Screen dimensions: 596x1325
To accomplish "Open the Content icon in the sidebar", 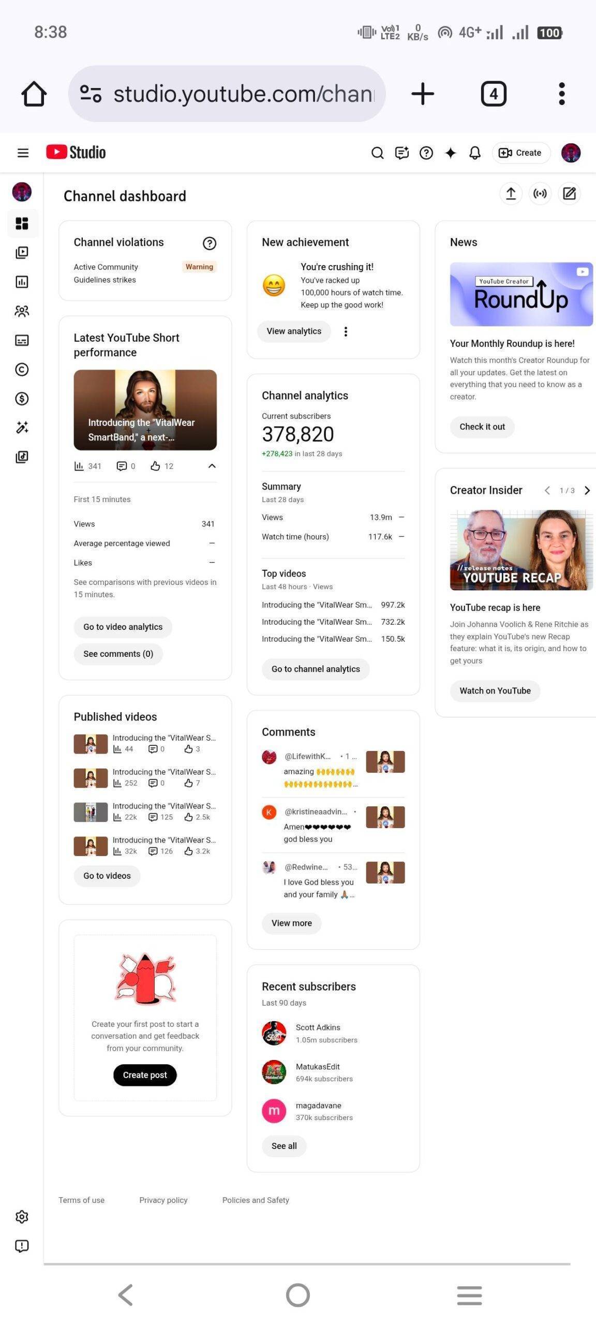I will (x=22, y=253).
